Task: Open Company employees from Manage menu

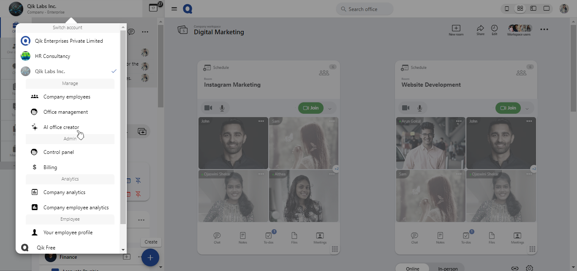Action: pyautogui.click(x=67, y=97)
